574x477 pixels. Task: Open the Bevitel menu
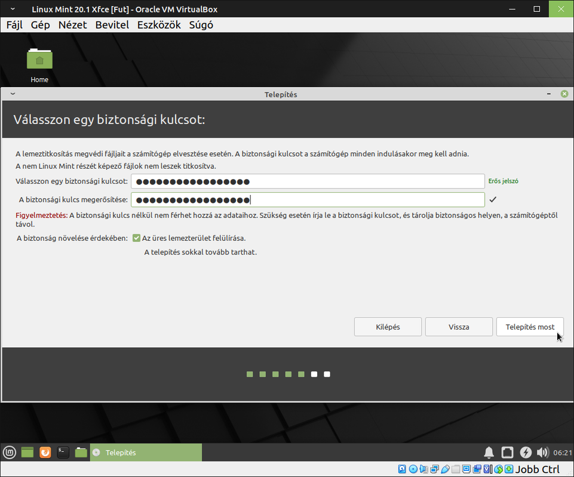pos(112,25)
